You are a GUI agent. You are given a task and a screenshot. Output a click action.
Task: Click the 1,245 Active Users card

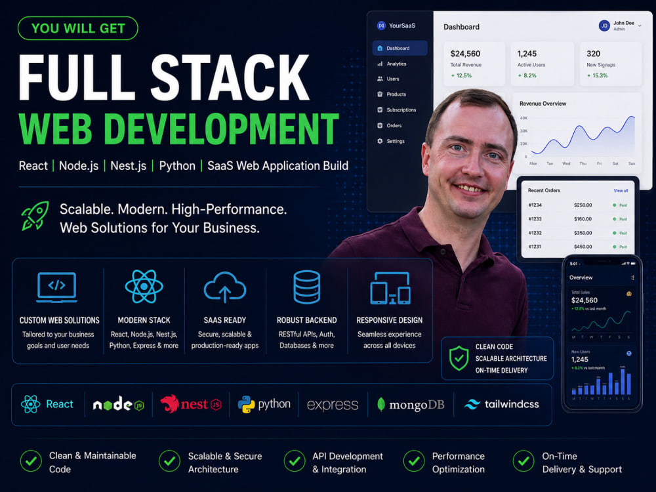(x=543, y=64)
